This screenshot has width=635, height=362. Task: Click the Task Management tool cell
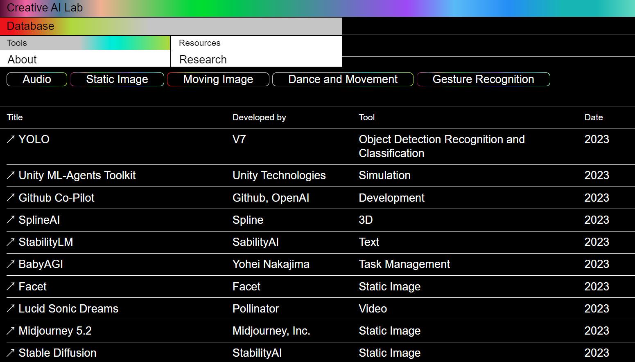coord(405,264)
